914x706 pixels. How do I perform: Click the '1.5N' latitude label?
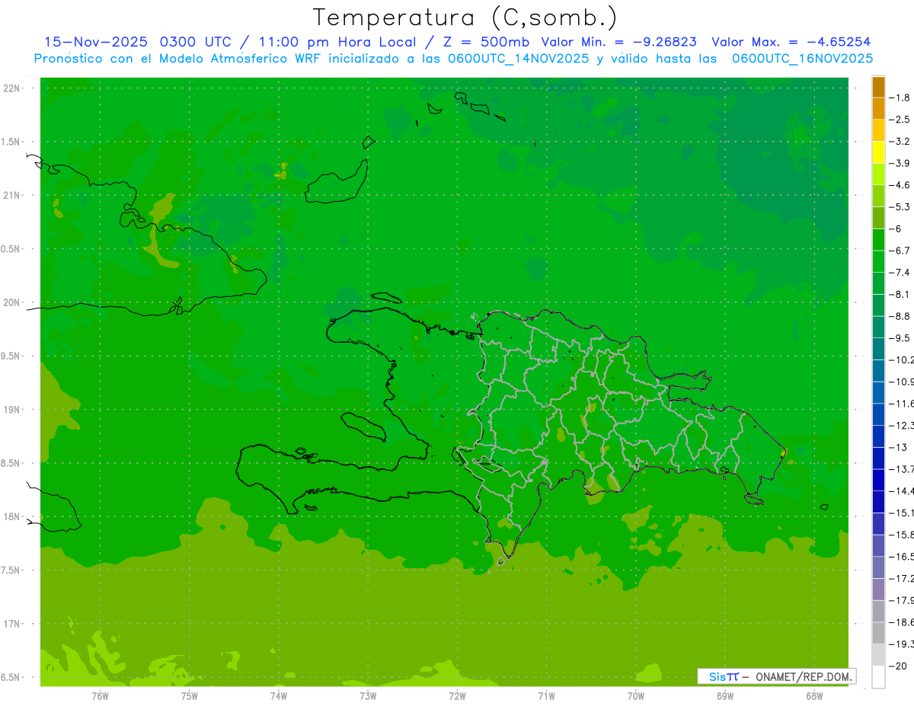point(11,142)
